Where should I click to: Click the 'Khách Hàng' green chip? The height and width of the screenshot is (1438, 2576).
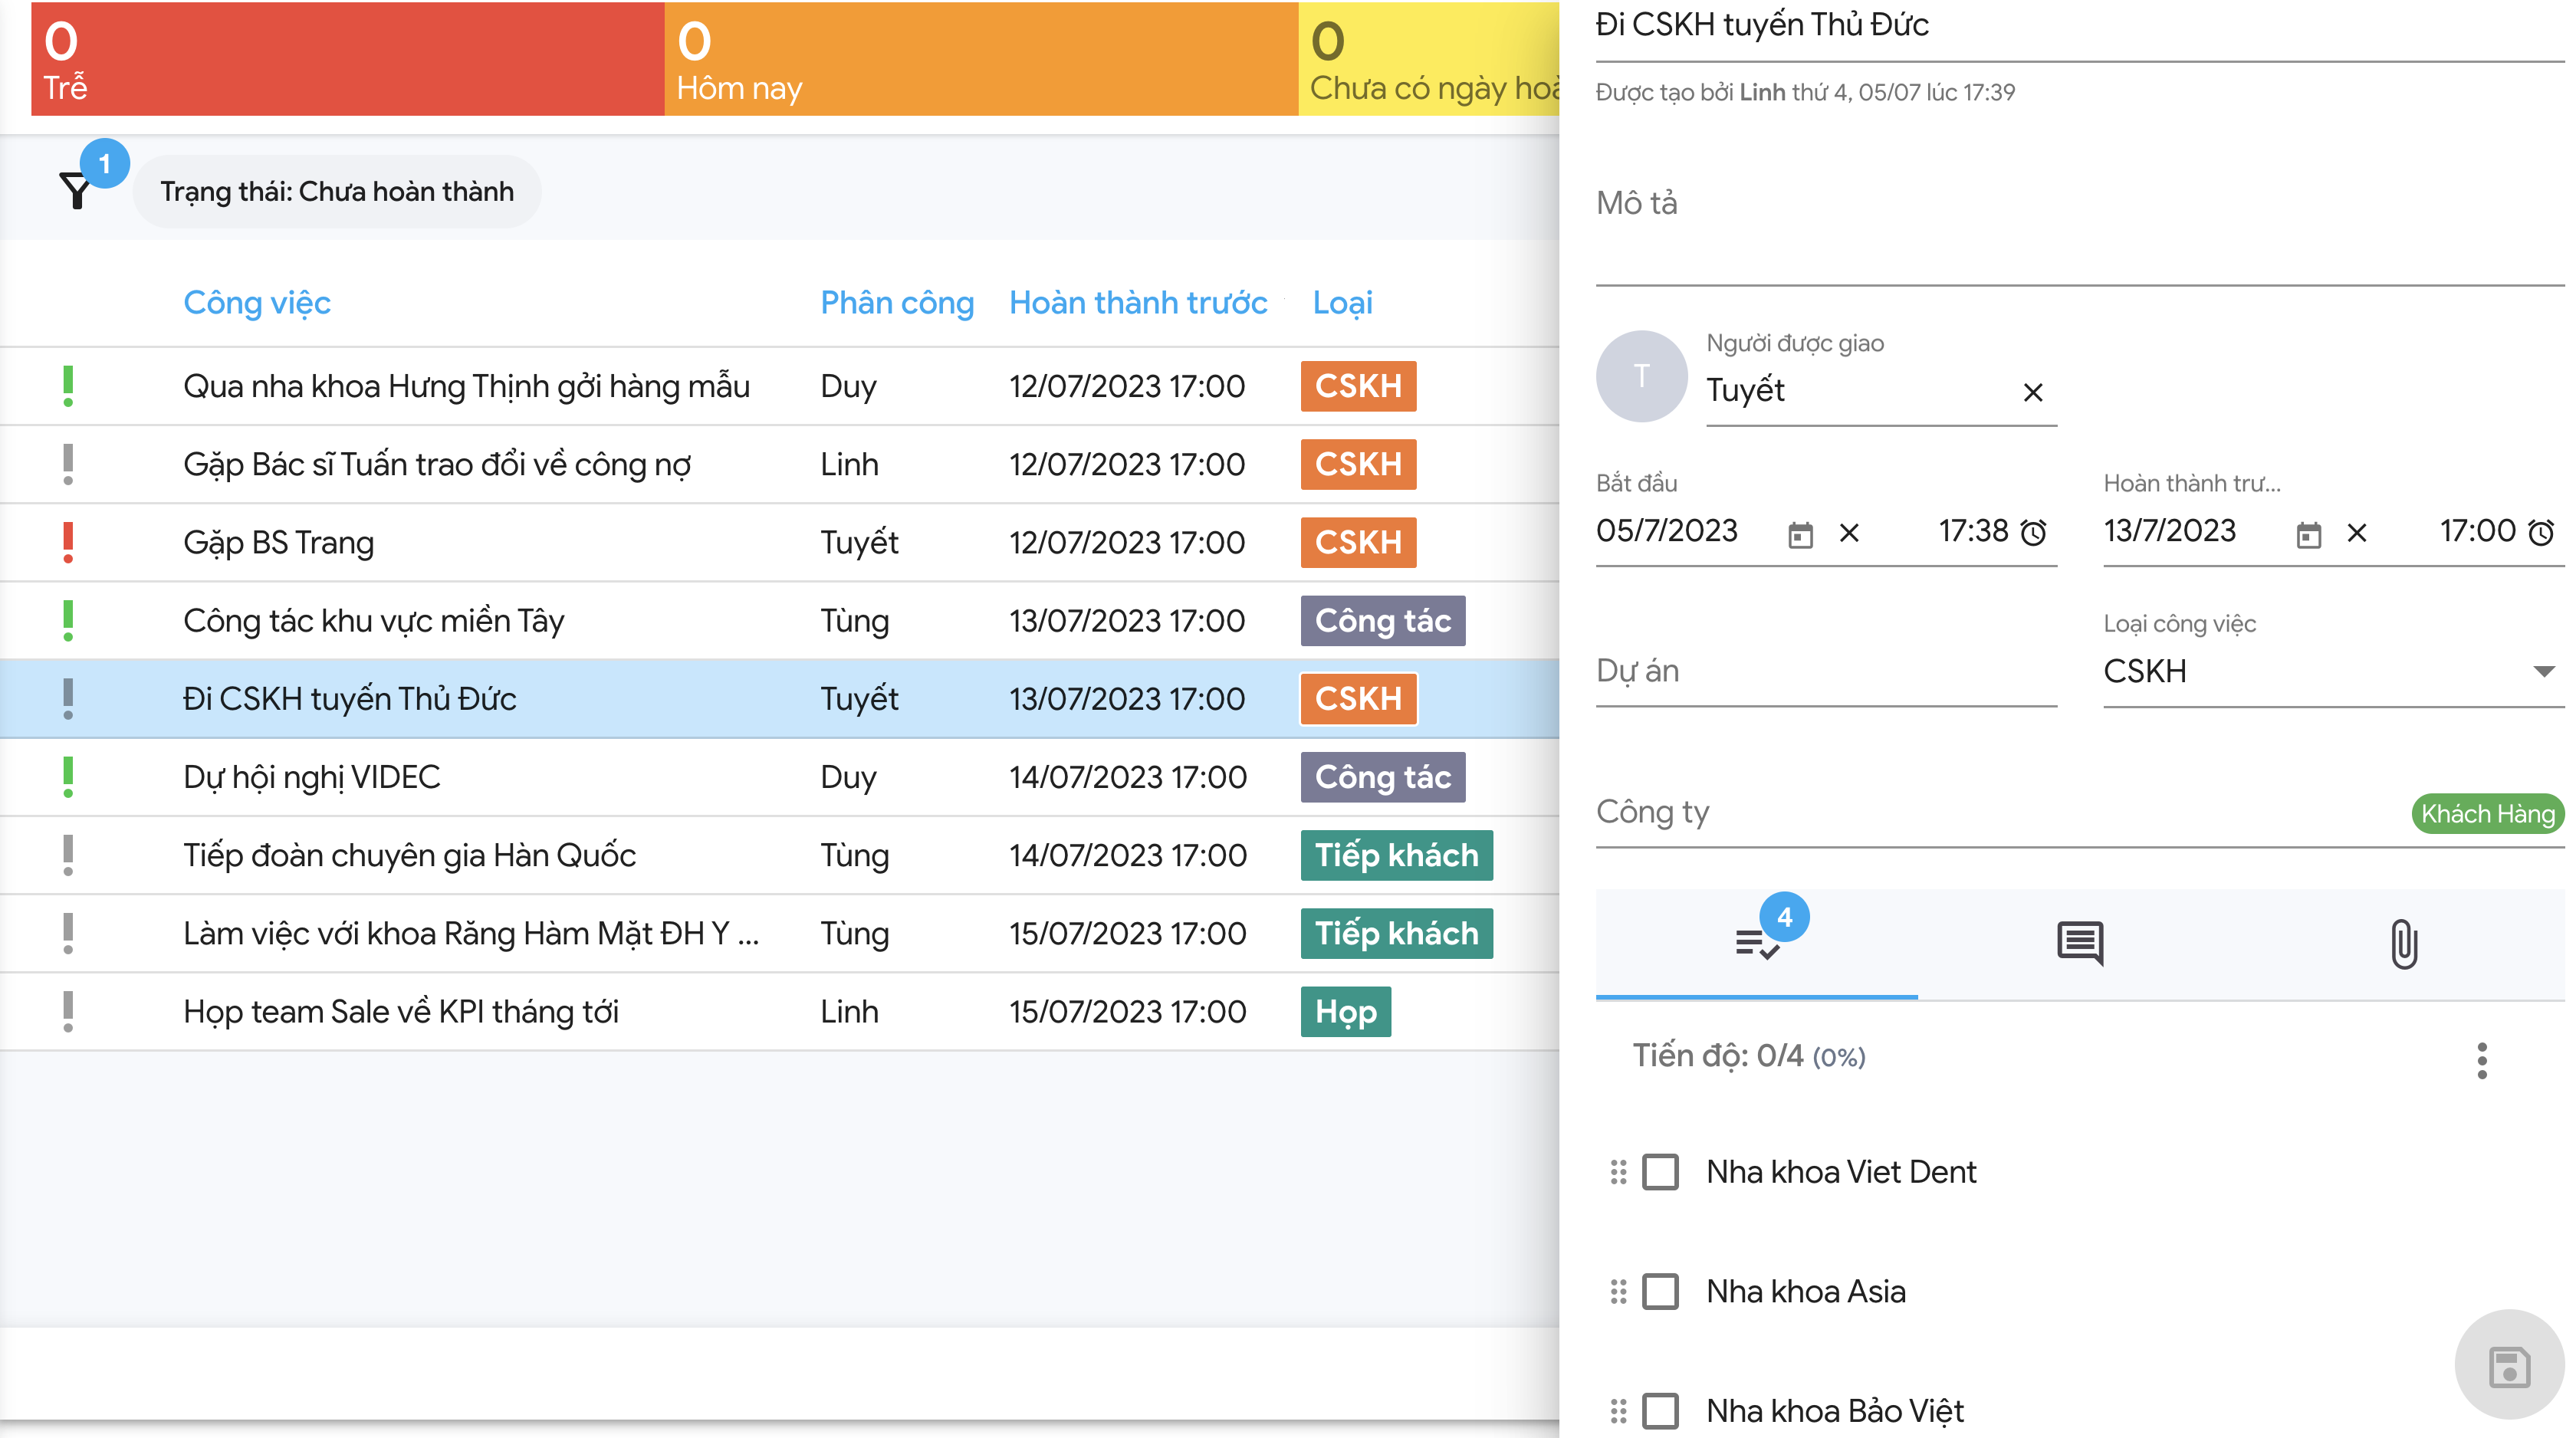2487,814
